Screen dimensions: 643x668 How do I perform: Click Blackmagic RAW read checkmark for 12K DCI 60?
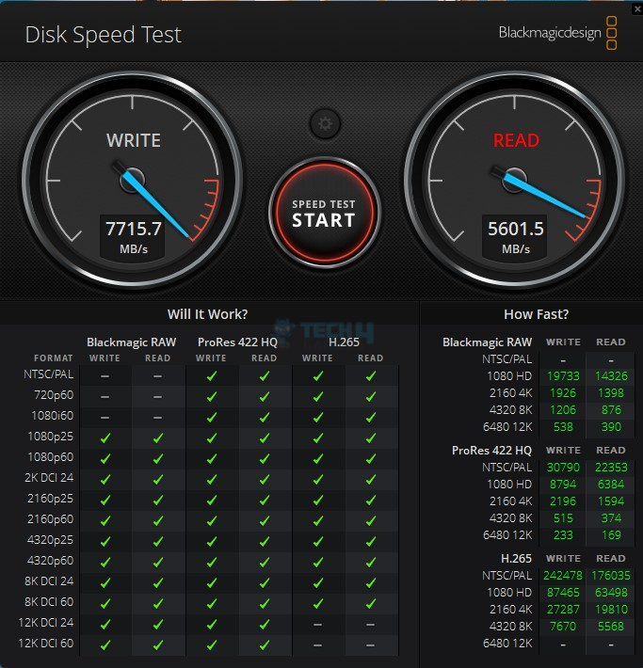pyautogui.click(x=158, y=644)
